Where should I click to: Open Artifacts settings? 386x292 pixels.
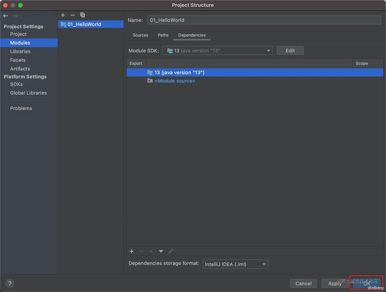pyautogui.click(x=20, y=69)
